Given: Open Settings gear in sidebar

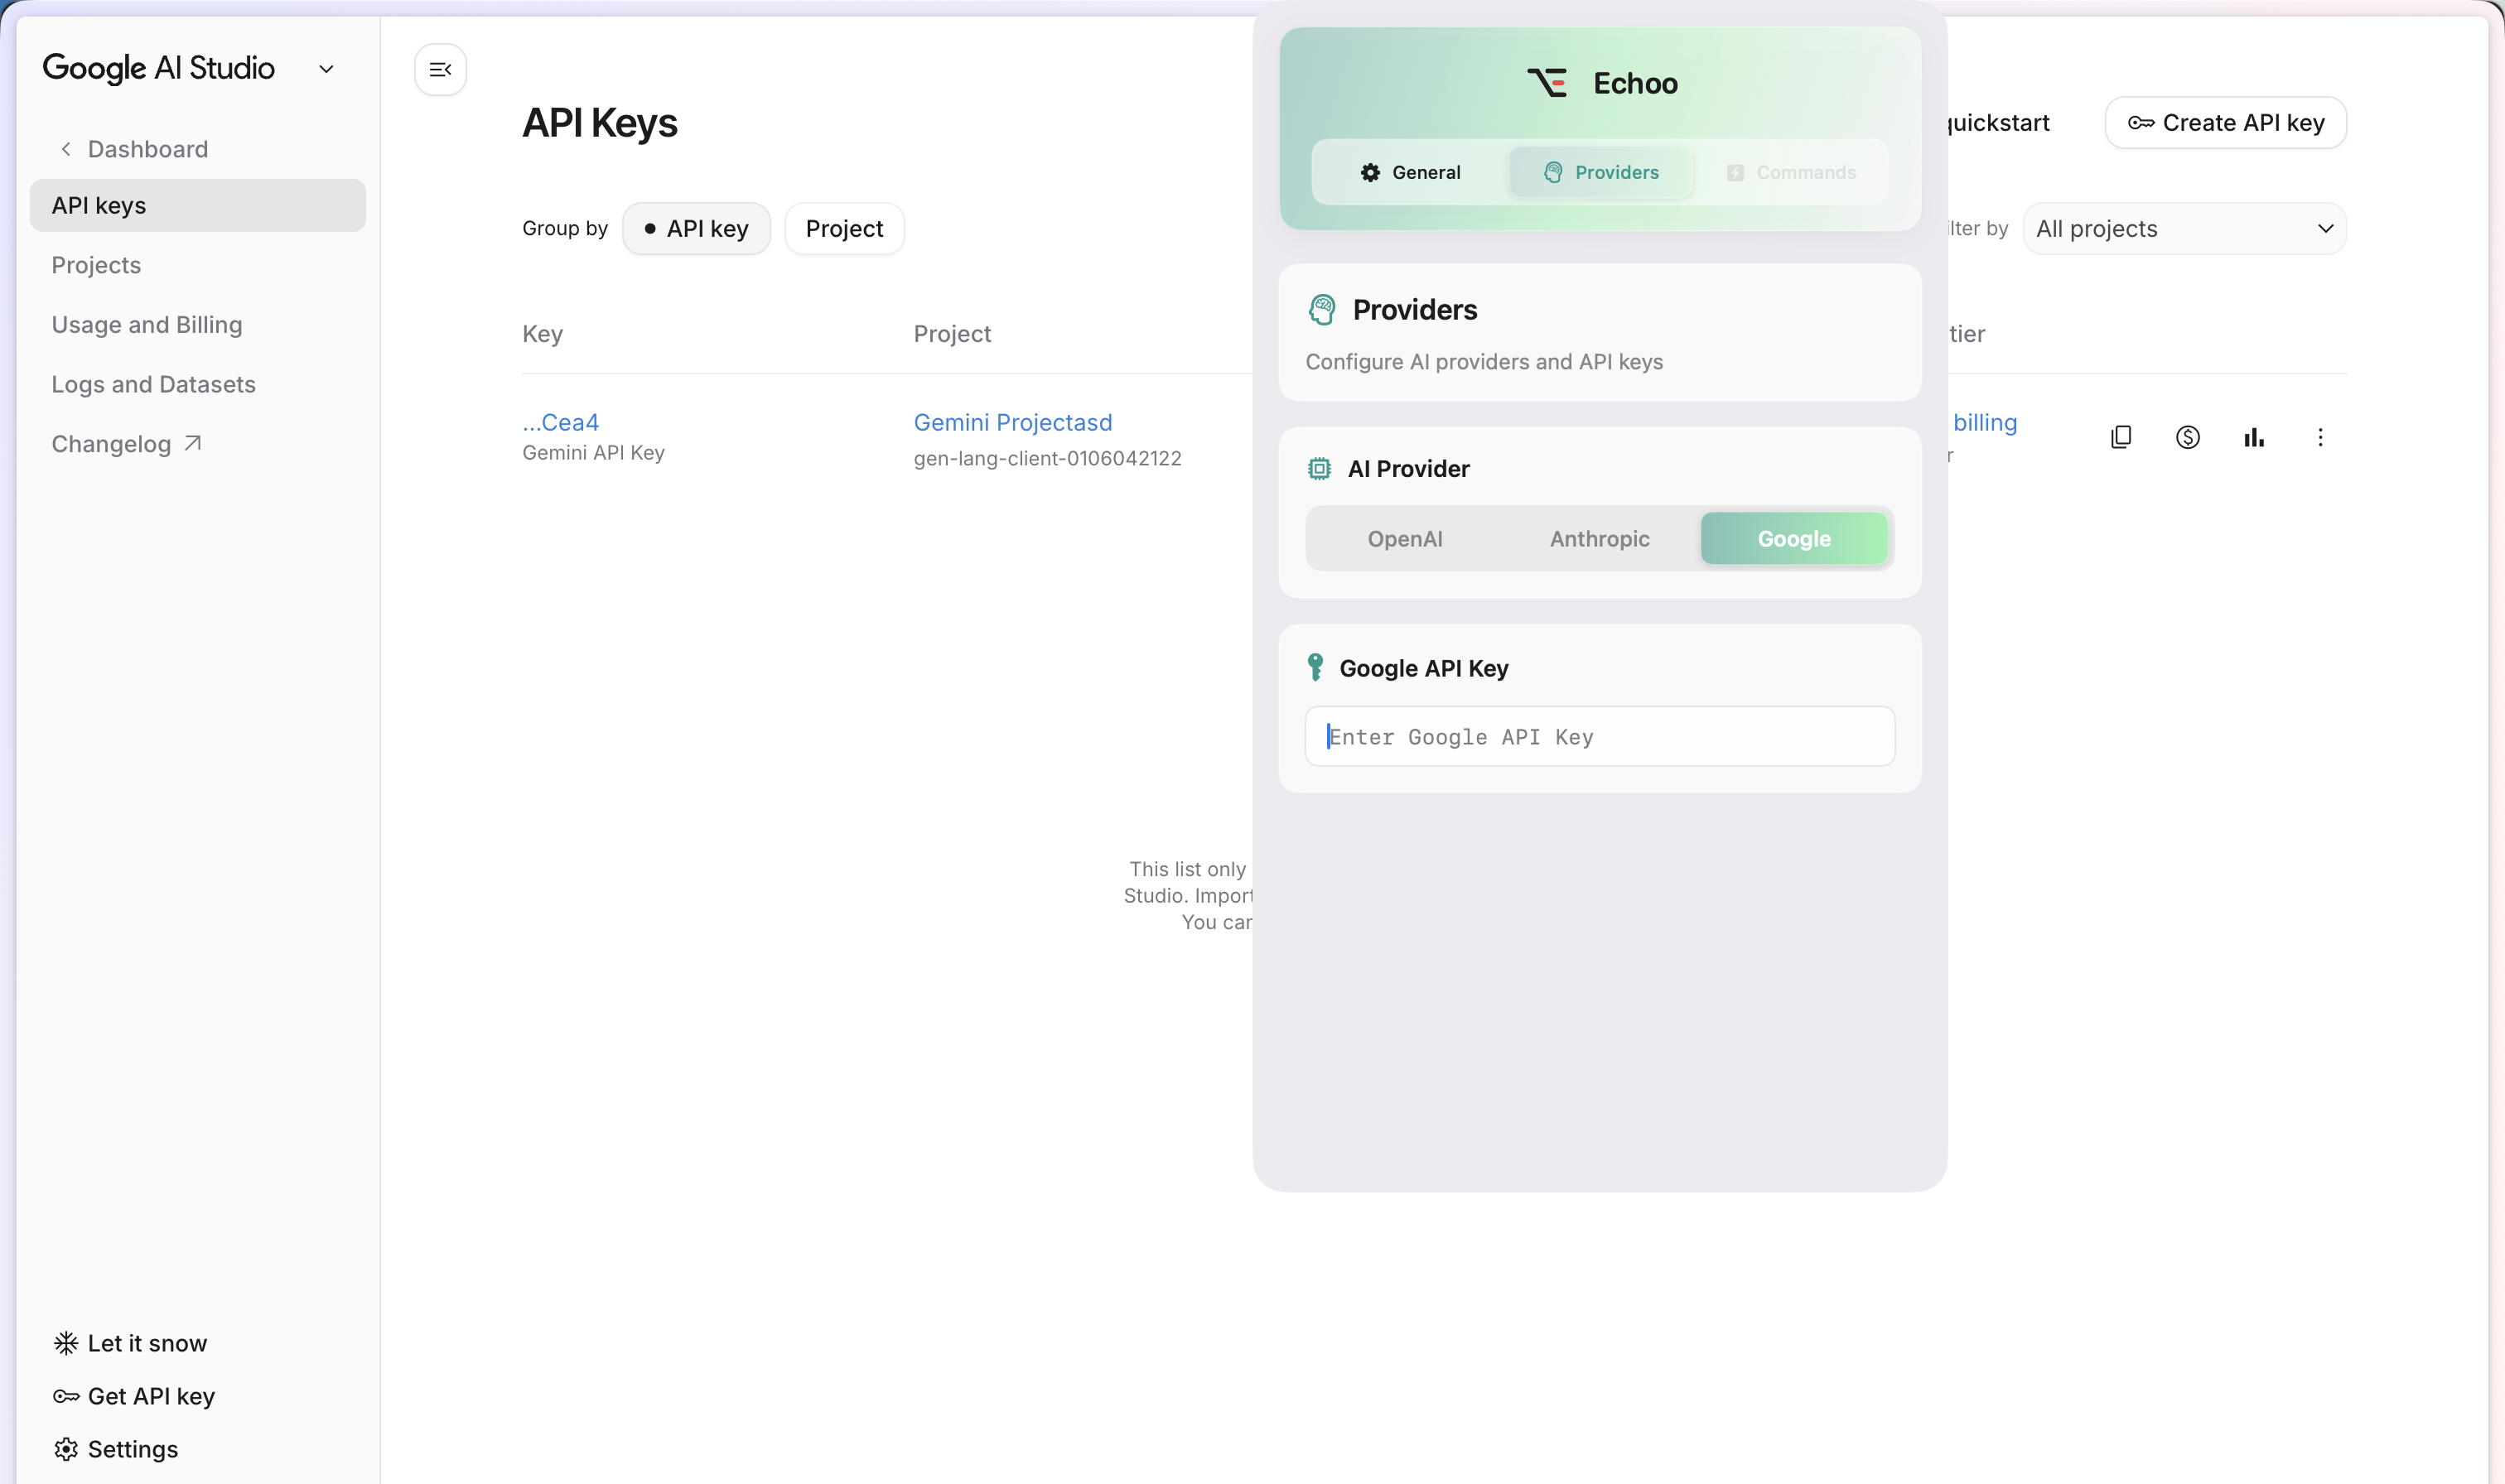Looking at the screenshot, I should [x=66, y=1449].
